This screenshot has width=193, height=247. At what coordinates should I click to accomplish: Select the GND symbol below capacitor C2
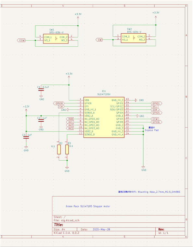pos(41,129)
